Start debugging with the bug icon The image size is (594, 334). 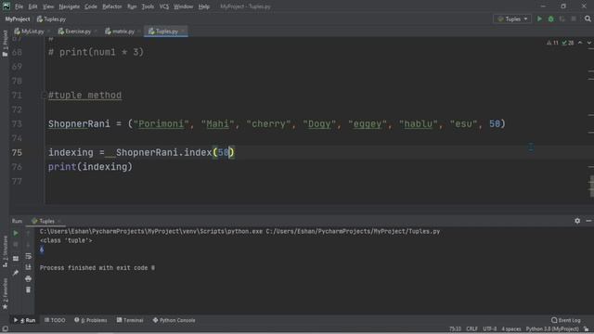click(x=550, y=19)
